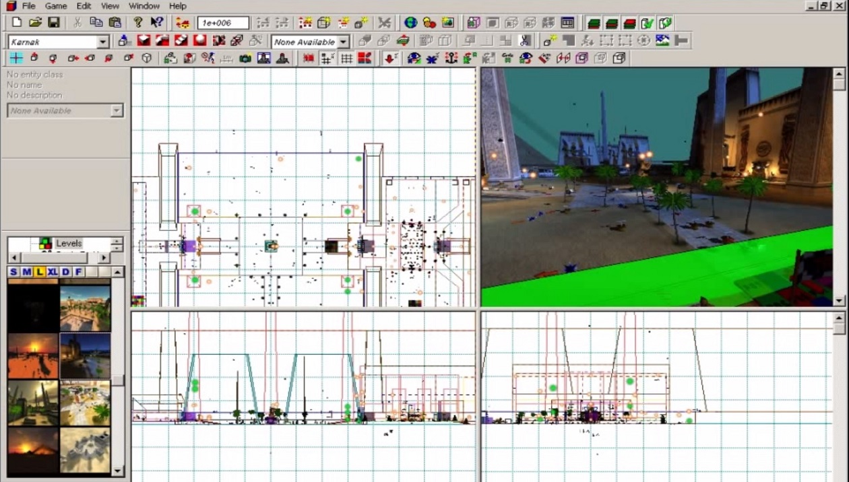Viewport: 849px width, 482px height.
Task: Click the landscape picture icon in second toolbar
Action: click(663, 41)
